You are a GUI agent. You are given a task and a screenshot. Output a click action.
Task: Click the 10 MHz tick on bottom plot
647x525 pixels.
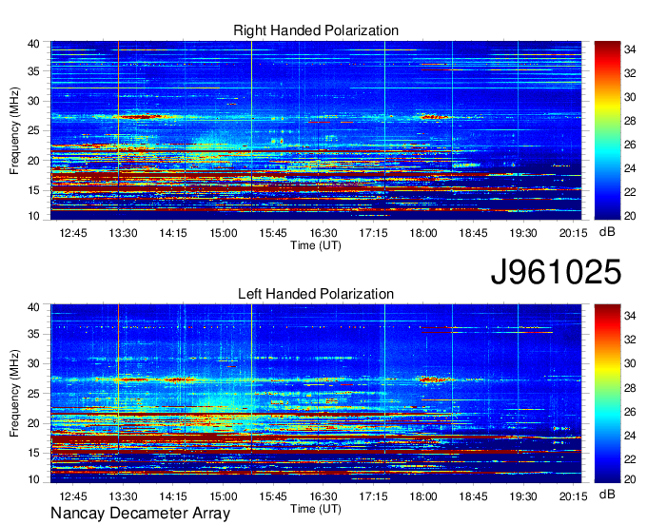(33, 479)
